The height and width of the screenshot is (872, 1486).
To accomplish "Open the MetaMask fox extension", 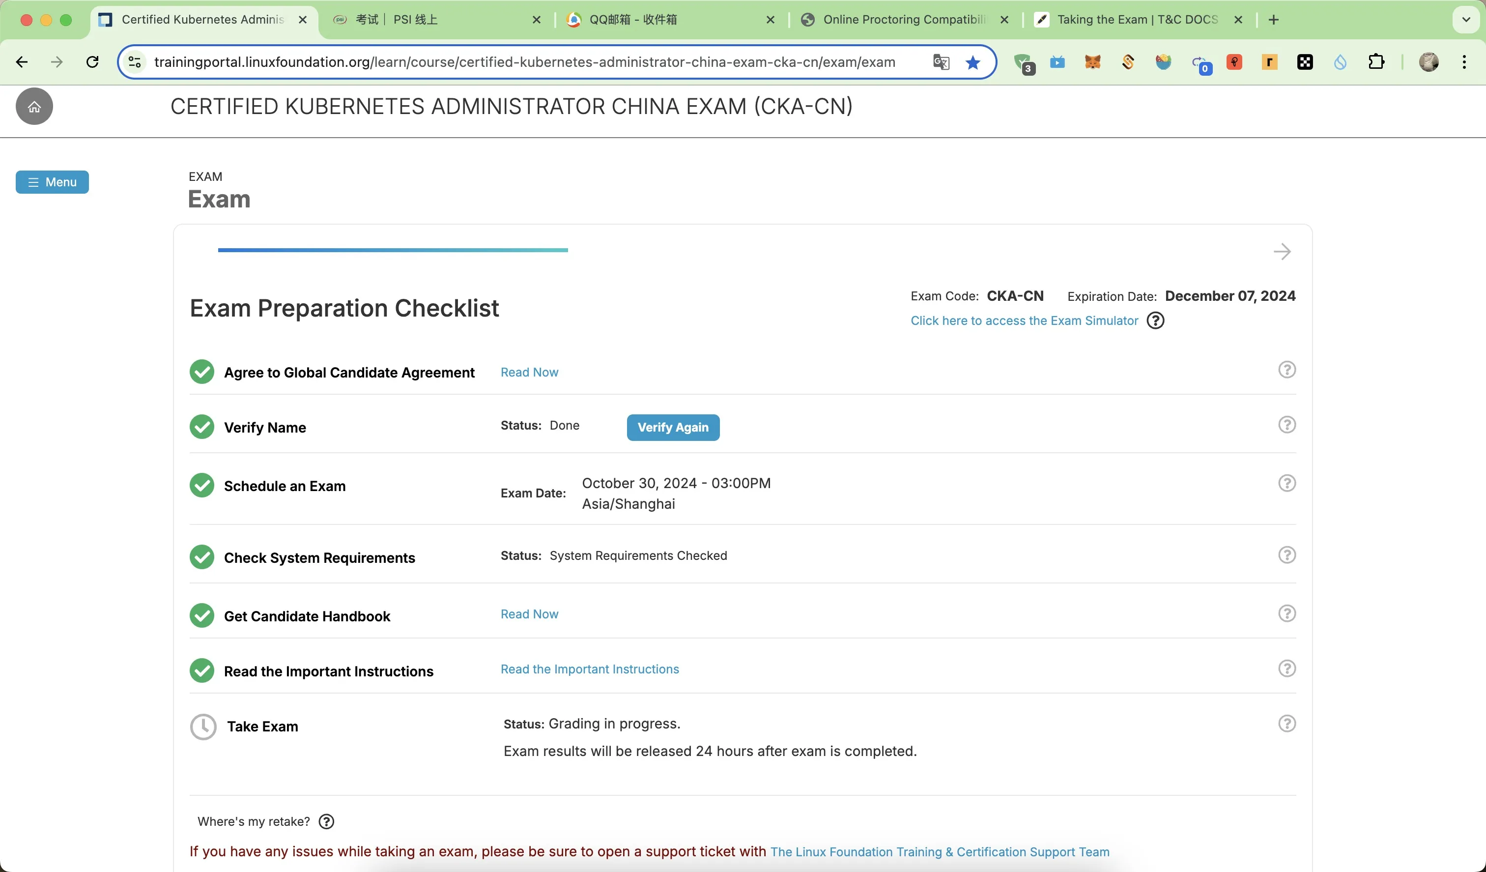I will click(1093, 62).
